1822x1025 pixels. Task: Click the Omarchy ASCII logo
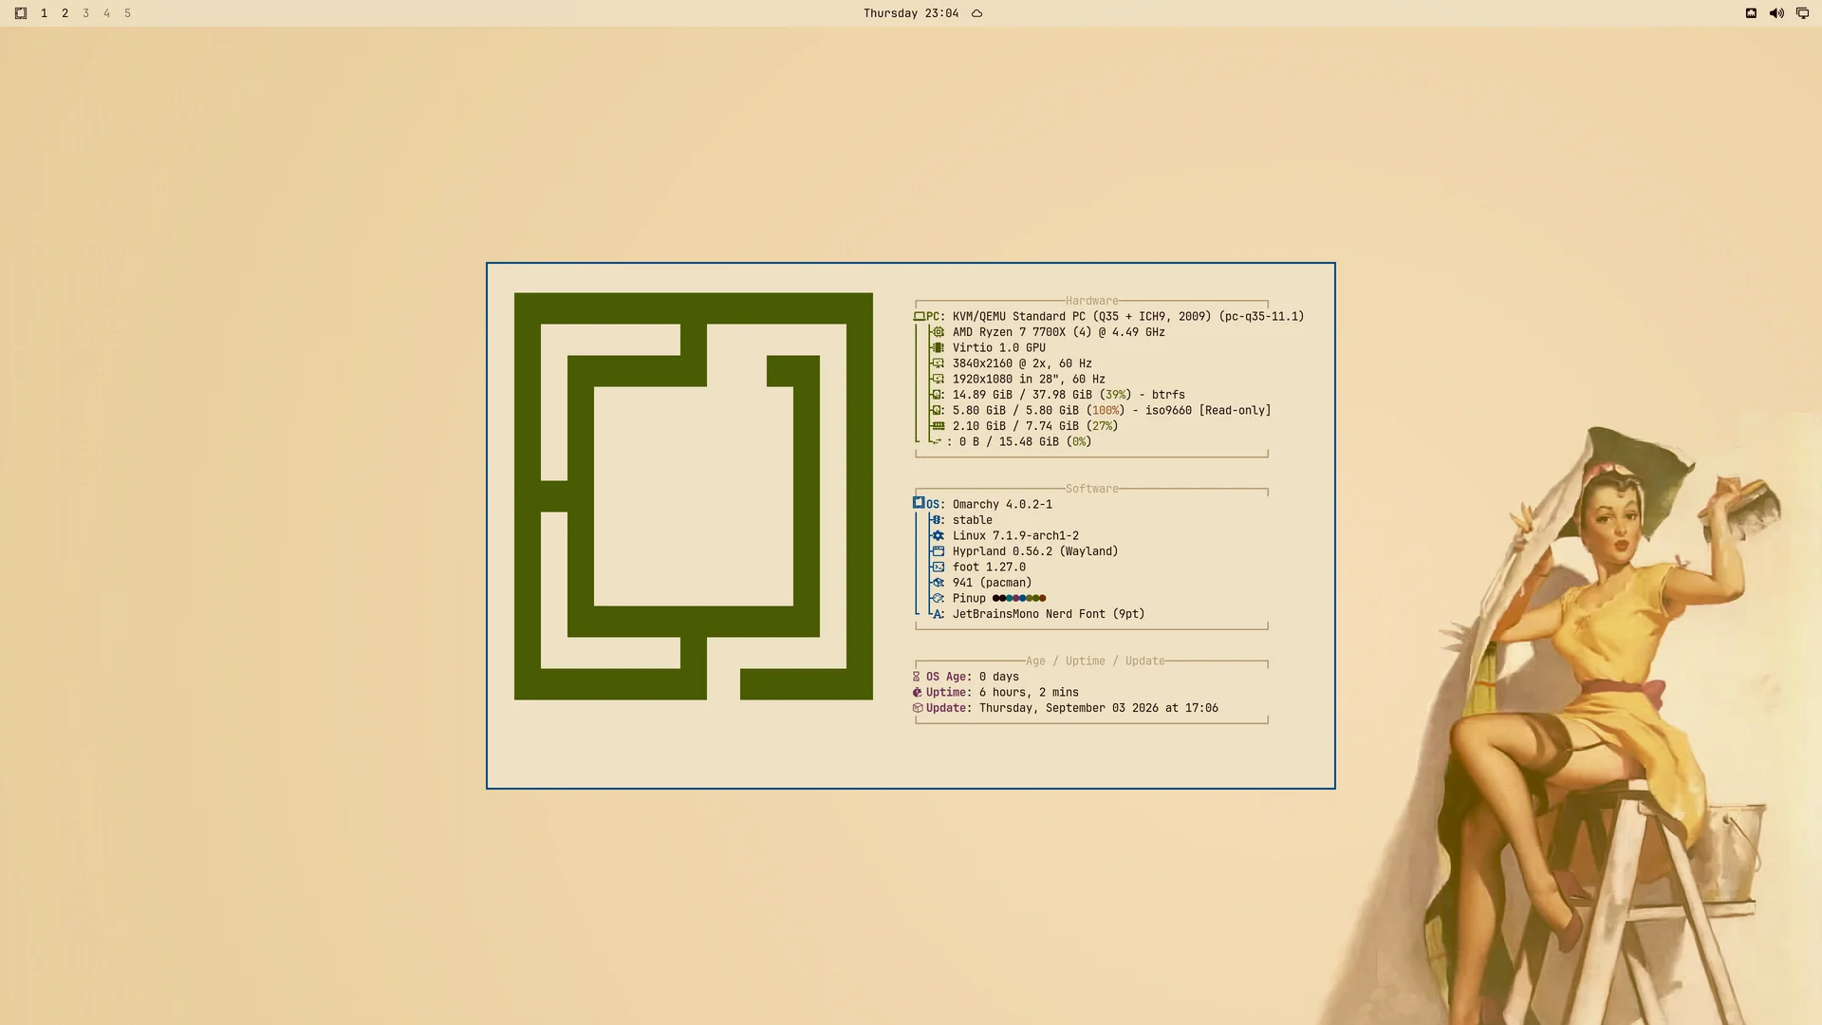tap(694, 496)
